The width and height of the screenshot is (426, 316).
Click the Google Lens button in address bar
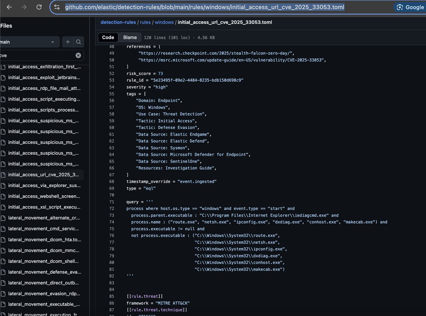(x=410, y=7)
